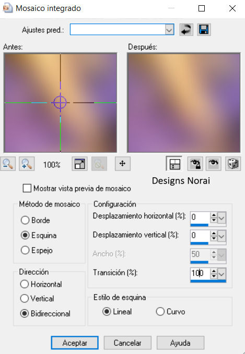The height and width of the screenshot is (354, 245).
Task: Expand Desplazamiento horizontal slider dropdown
Action: pyautogui.click(x=221, y=218)
